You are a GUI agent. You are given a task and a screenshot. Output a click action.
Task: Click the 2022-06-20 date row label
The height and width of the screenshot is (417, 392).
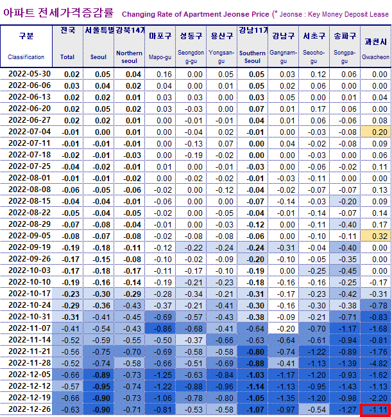[30, 109]
